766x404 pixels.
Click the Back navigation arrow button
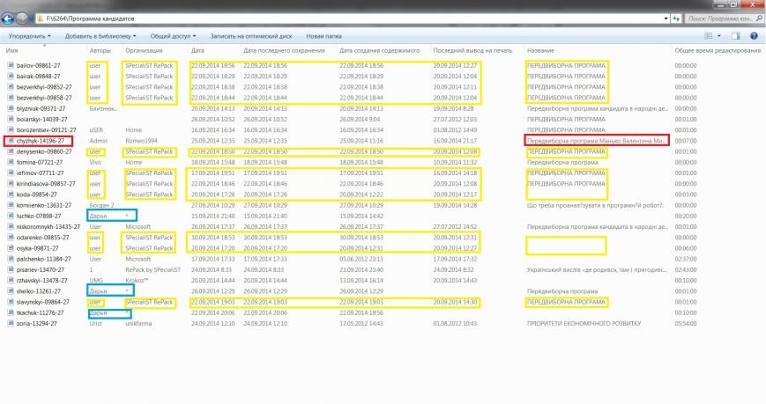pos(7,18)
